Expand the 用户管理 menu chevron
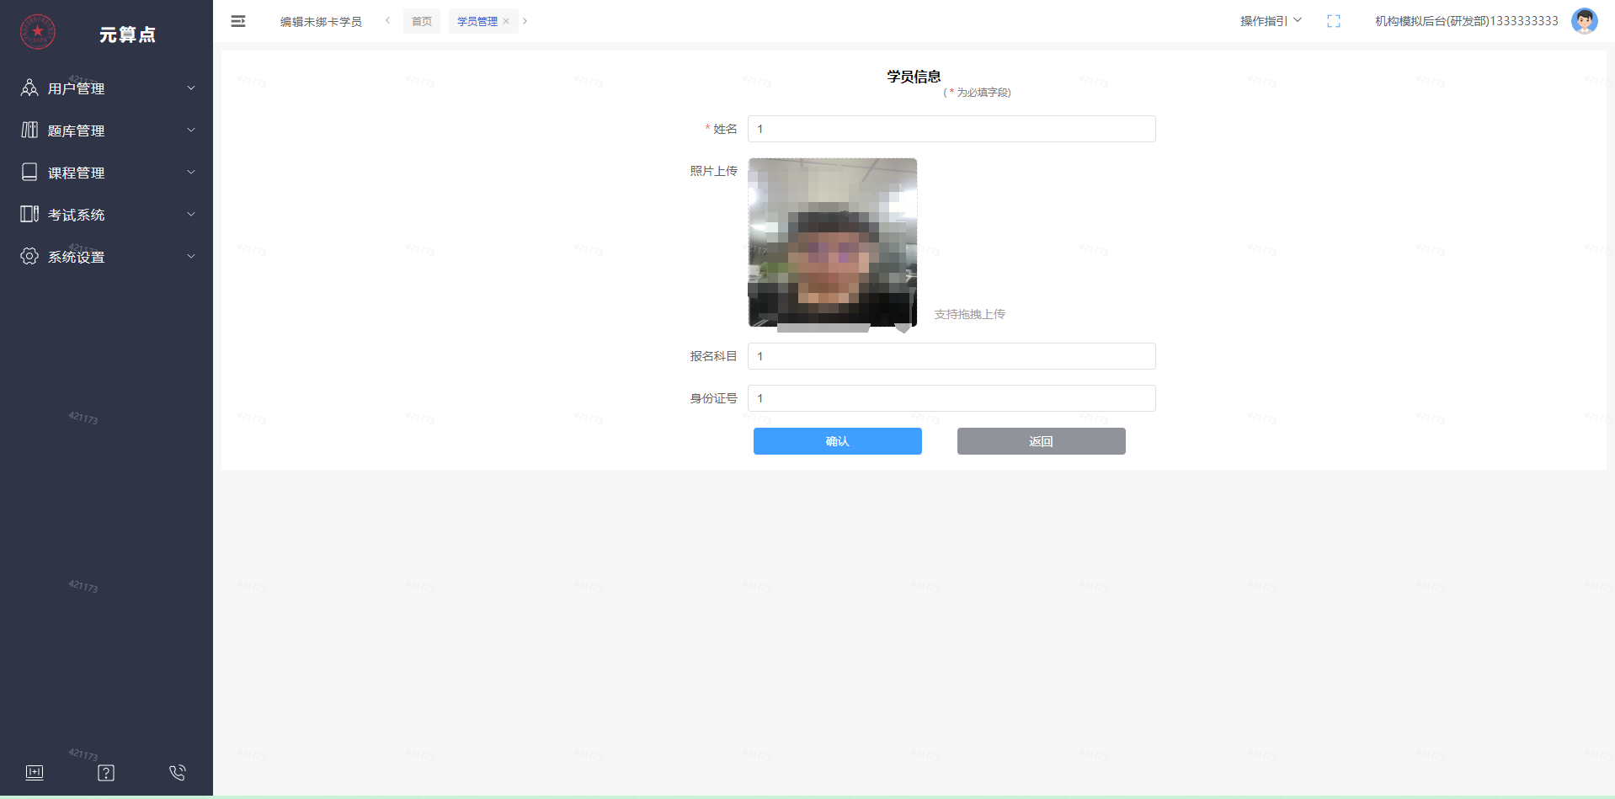Viewport: 1615px width, 799px height. (191, 88)
